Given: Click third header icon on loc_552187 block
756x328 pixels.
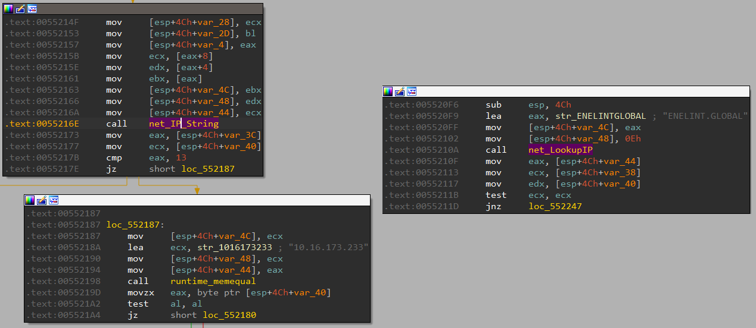Looking at the screenshot, I should [x=54, y=200].
